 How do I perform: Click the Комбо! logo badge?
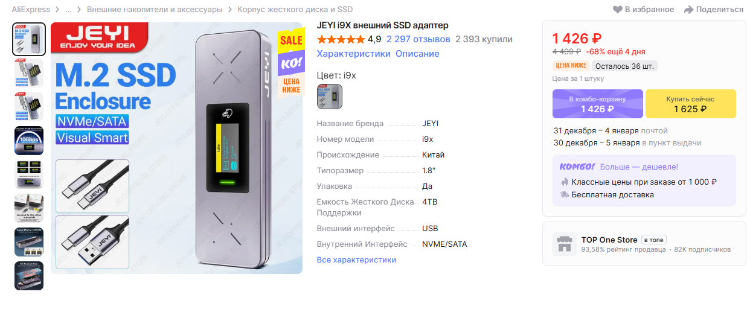(577, 167)
